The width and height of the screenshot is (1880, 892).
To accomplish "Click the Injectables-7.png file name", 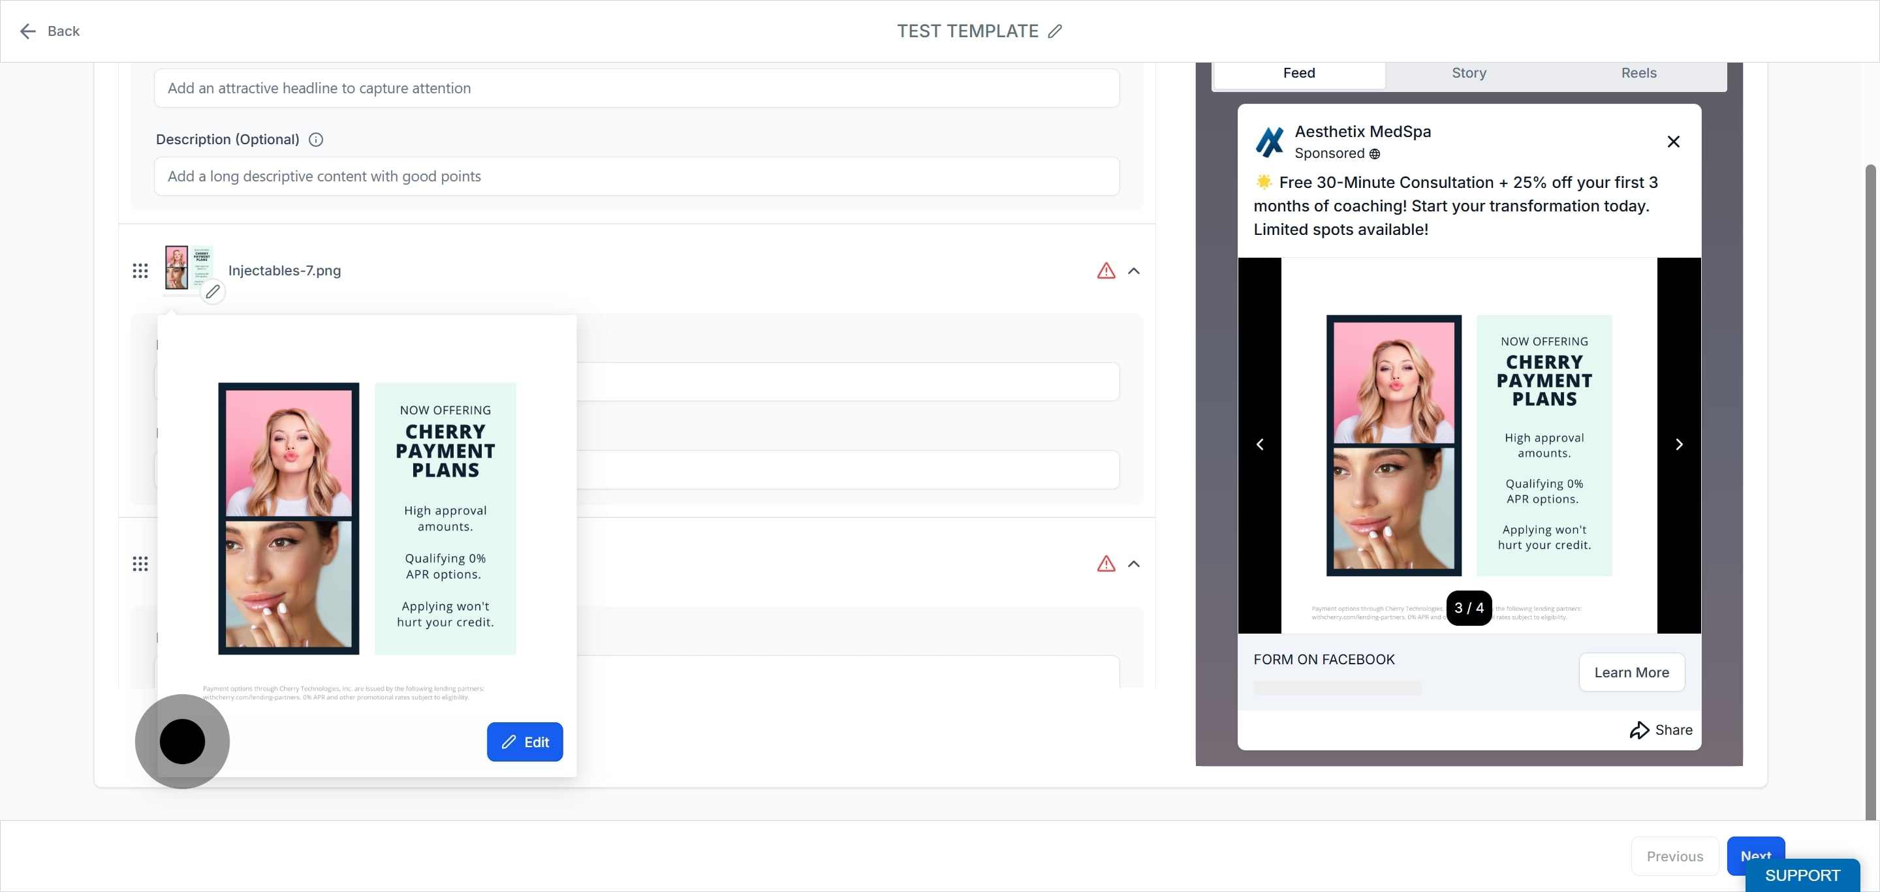I will point(284,271).
